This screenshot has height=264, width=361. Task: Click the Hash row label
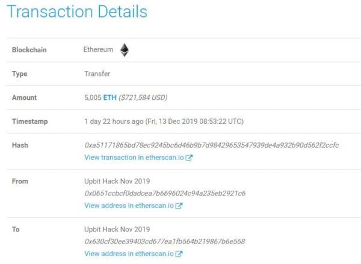point(20,146)
